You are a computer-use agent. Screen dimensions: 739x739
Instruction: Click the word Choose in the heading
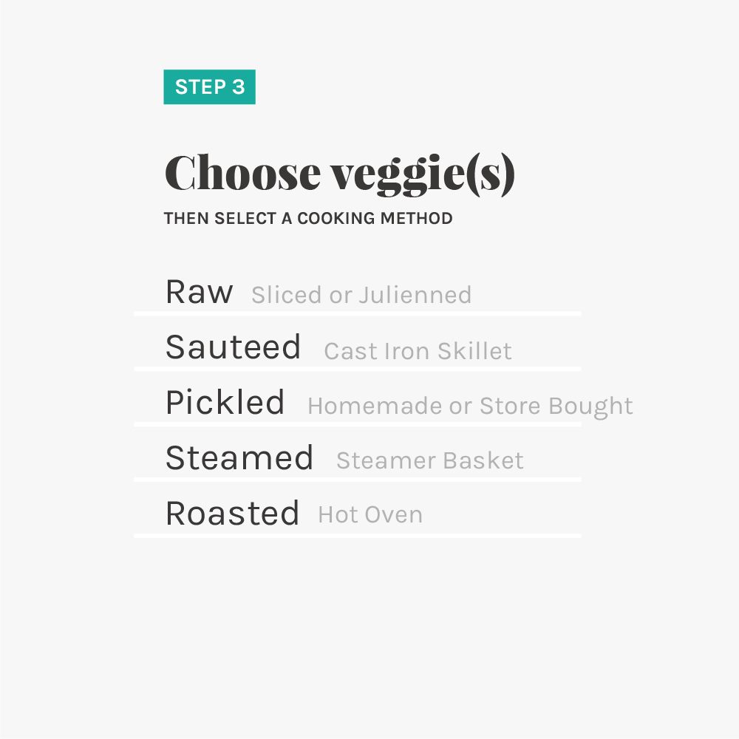(242, 172)
